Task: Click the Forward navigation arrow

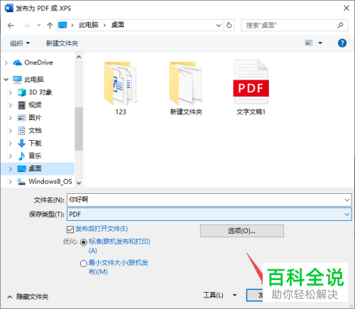Action: [26, 26]
